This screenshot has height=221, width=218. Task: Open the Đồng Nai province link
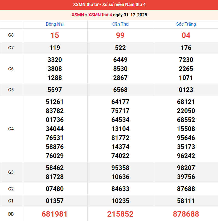point(55,24)
